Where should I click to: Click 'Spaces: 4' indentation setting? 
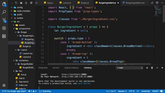[122, 91]
